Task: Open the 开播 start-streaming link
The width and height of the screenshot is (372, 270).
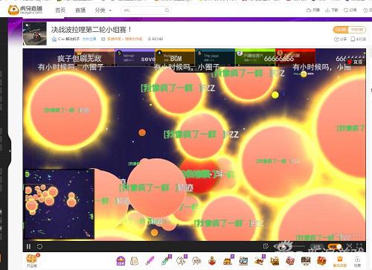Action: [x=313, y=10]
